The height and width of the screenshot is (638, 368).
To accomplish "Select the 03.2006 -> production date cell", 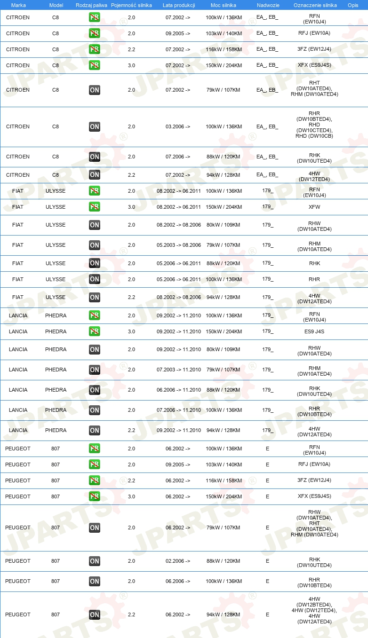I will pos(178,126).
